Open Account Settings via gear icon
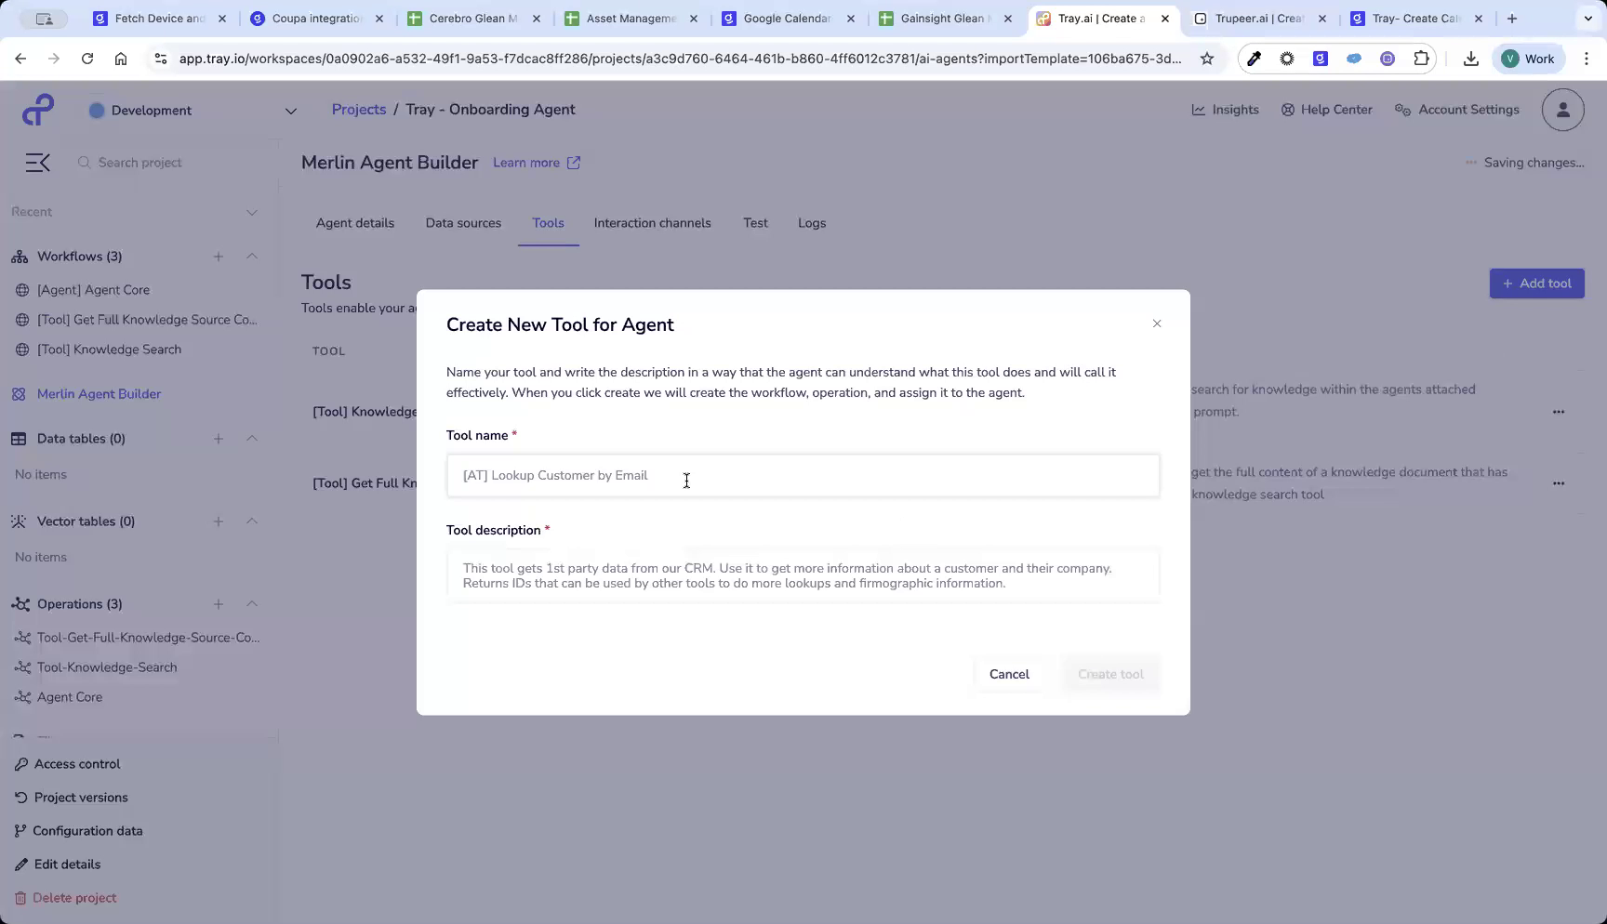Viewport: 1607px width, 924px height. click(x=1456, y=109)
